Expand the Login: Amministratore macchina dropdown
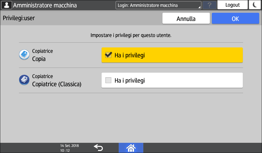 click(x=158, y=5)
